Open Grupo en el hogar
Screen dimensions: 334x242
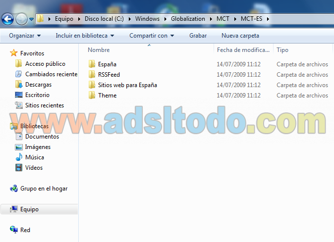coord(44,189)
